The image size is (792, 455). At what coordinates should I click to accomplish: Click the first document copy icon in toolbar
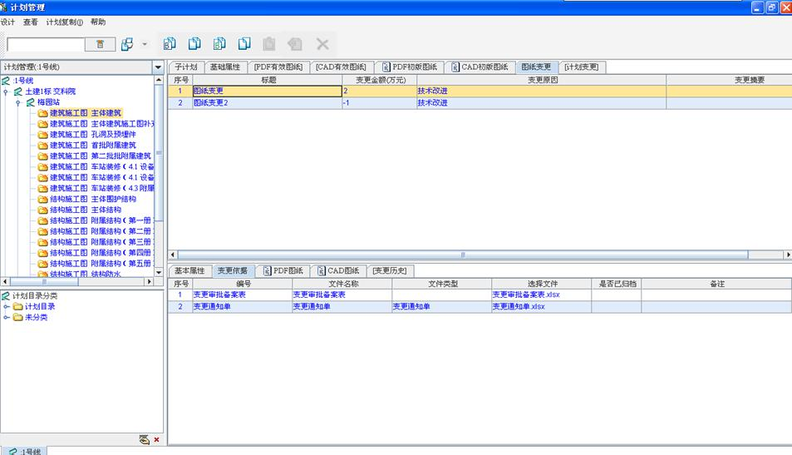(x=170, y=44)
